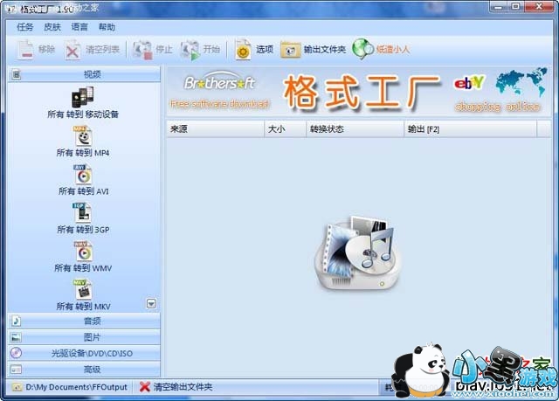559x401 pixels.
Task: Click the 所有 转到 MKV label
Action: tap(83, 307)
